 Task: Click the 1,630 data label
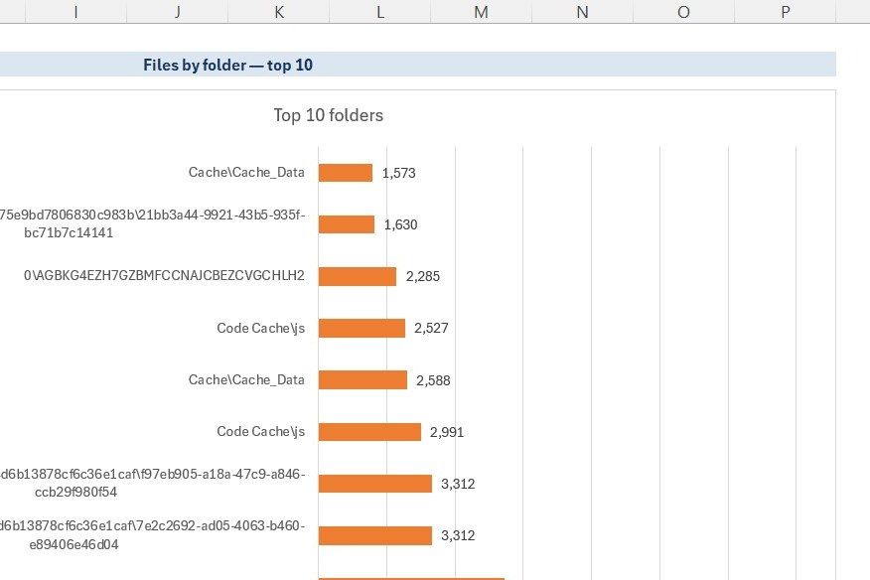(400, 224)
